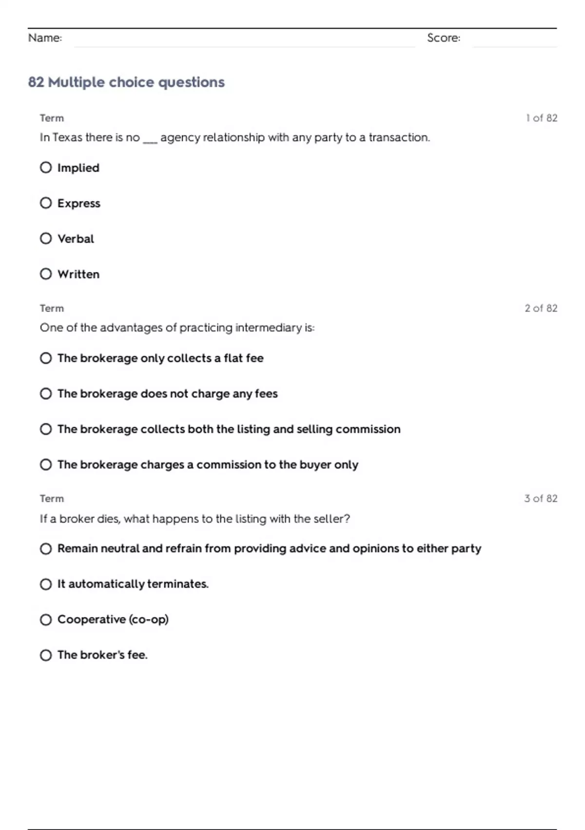Click the '1 of 82' question counter
This screenshot has height=830, width=585.
point(541,118)
